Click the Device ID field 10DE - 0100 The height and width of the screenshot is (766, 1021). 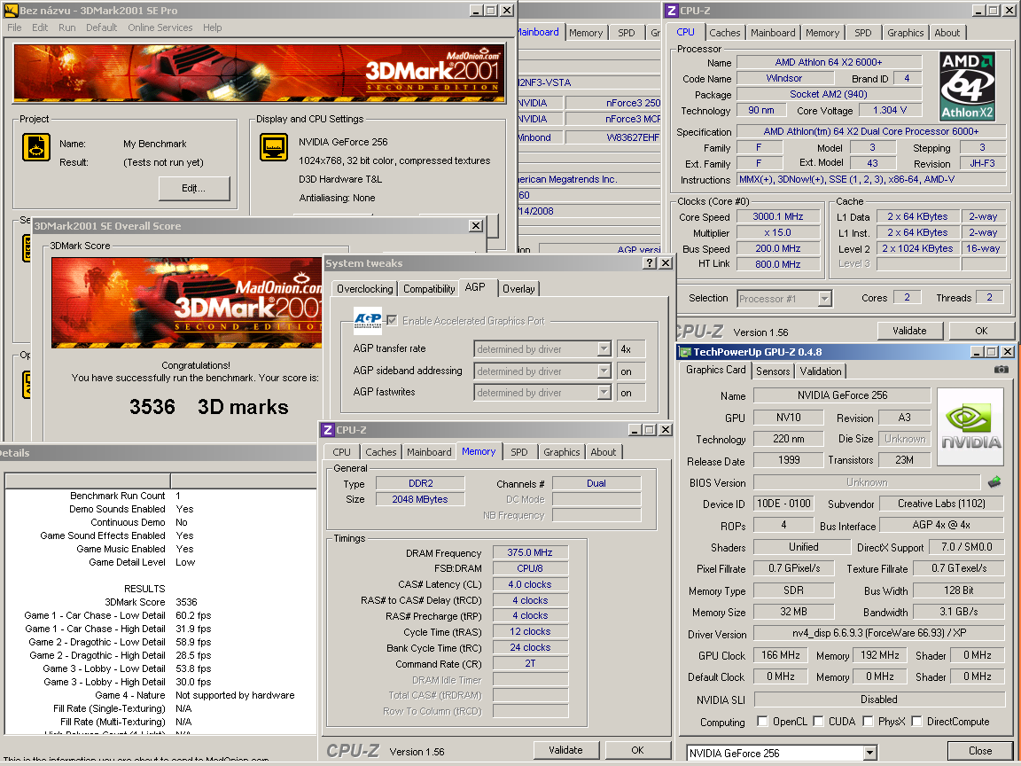pyautogui.click(x=783, y=504)
